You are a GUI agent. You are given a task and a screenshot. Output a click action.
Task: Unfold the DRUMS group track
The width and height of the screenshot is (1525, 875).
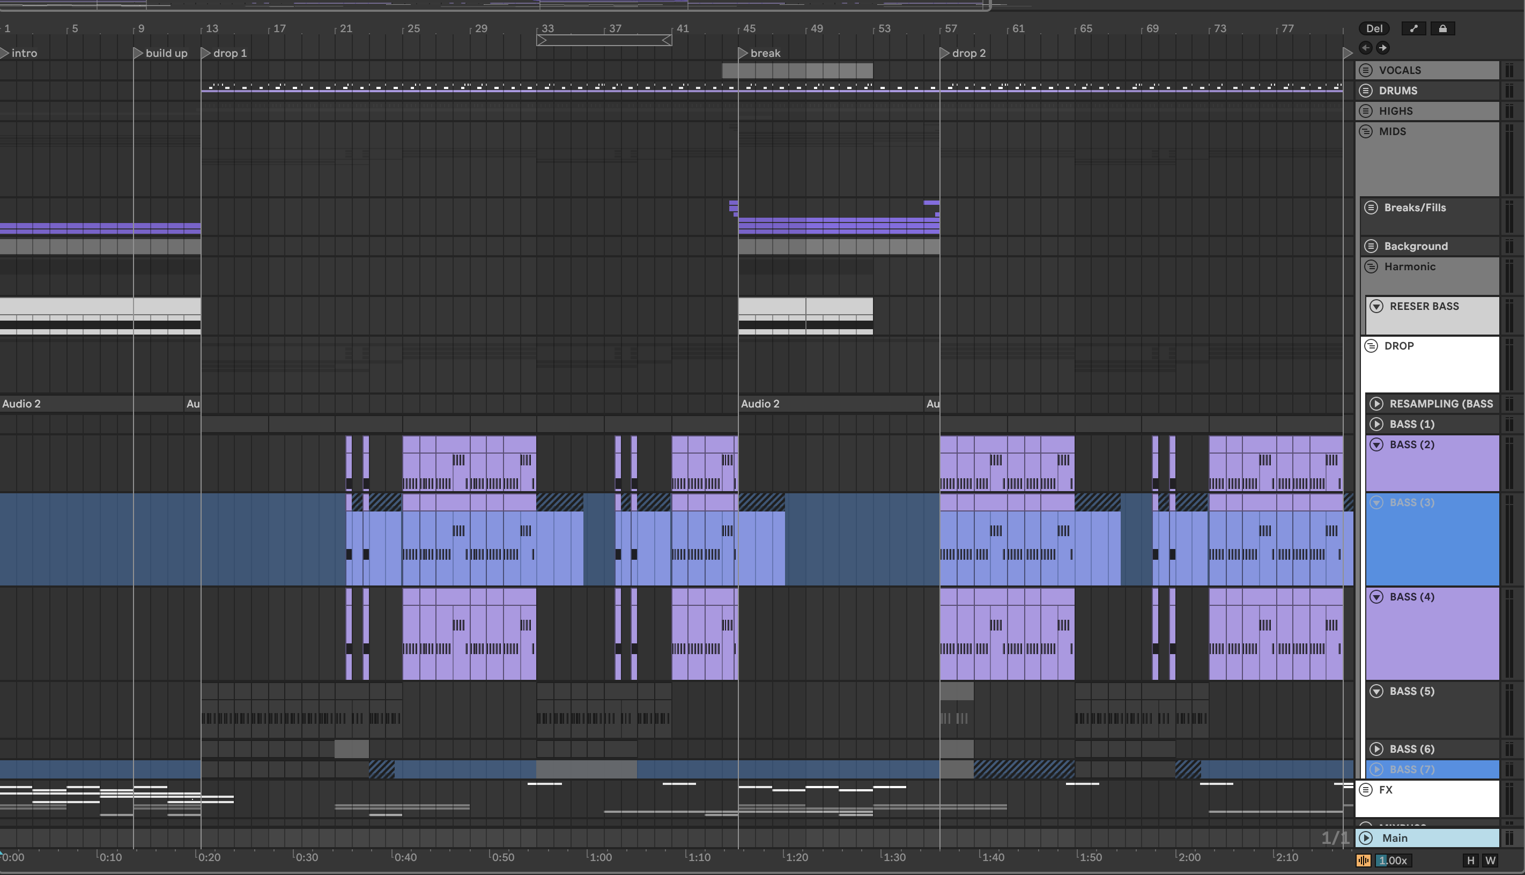tap(1366, 91)
